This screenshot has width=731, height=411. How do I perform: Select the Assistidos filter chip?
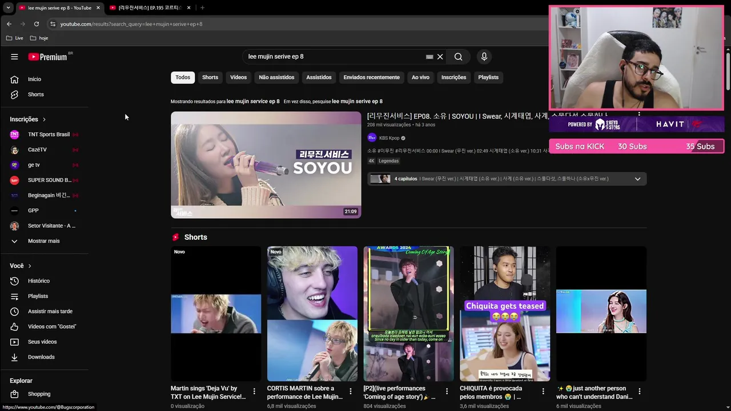[x=319, y=77]
